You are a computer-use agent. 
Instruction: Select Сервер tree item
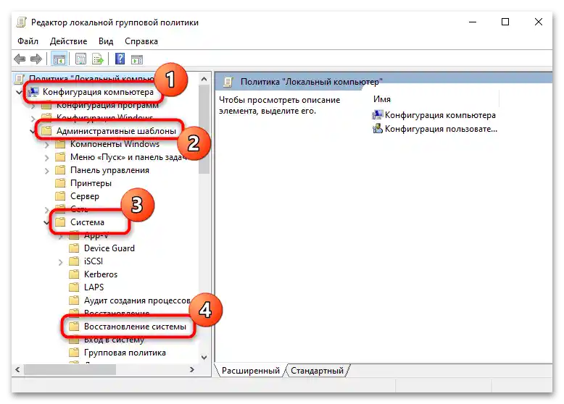coord(85,196)
